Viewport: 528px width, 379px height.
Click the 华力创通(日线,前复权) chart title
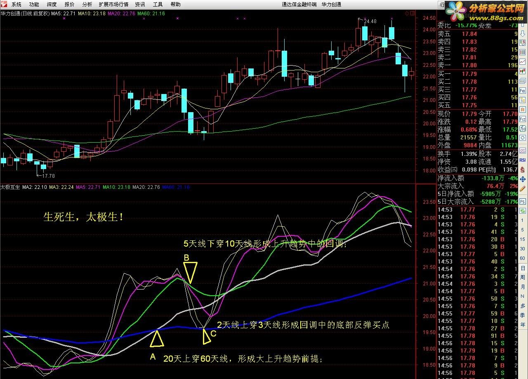click(25, 14)
